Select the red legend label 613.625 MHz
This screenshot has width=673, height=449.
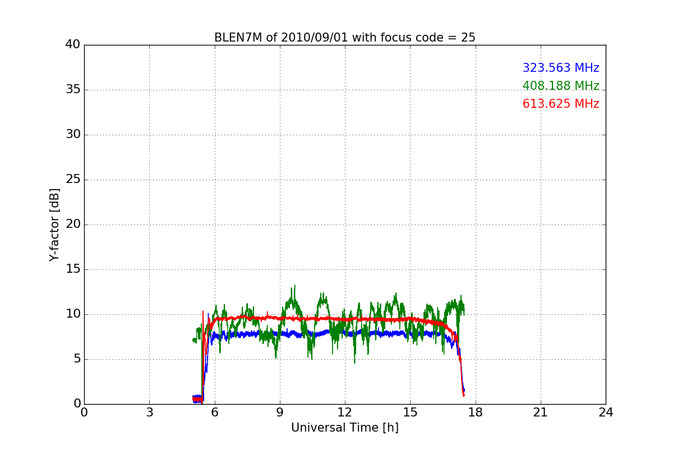pos(561,104)
